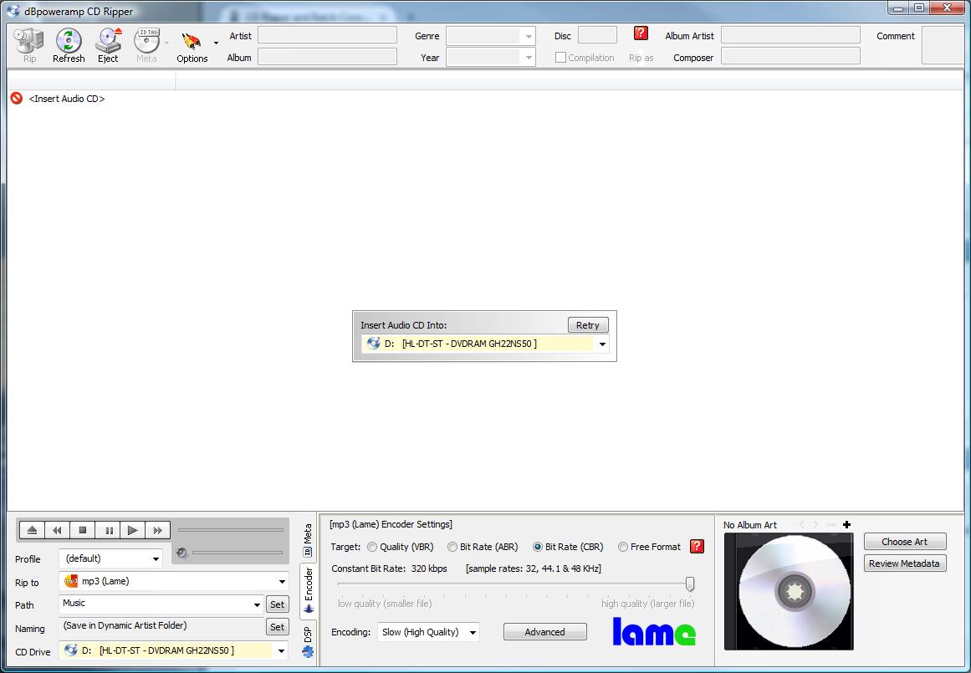The image size is (971, 673).
Task: Click the Rip as label
Action: point(641,58)
